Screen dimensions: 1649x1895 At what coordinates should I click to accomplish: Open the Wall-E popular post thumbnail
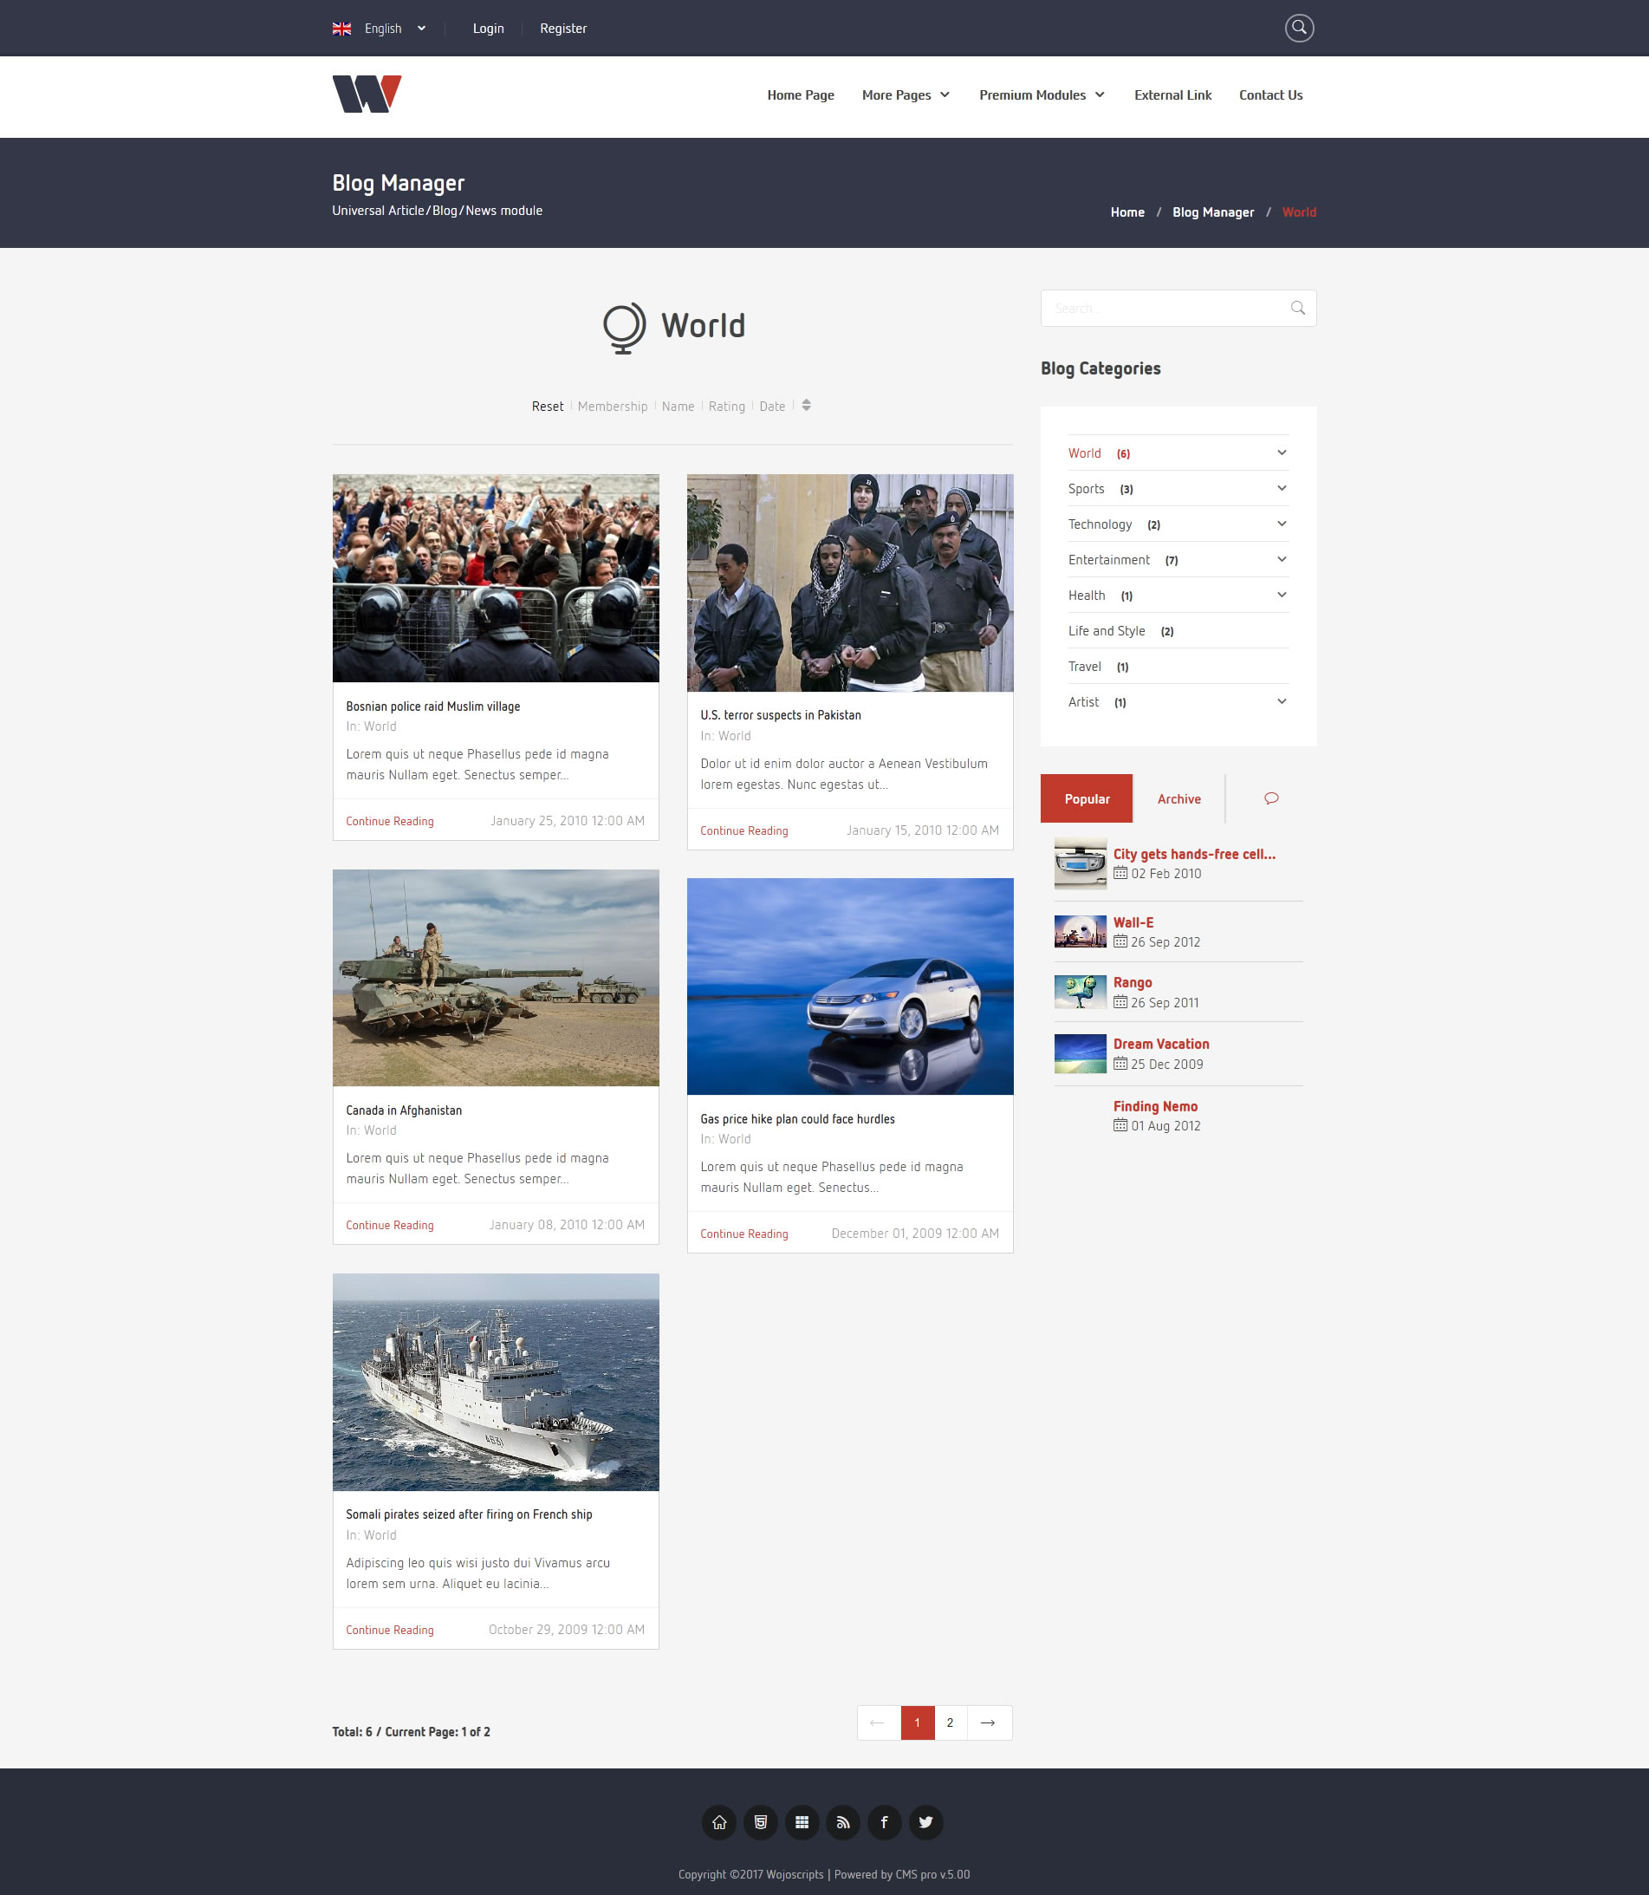[1081, 931]
